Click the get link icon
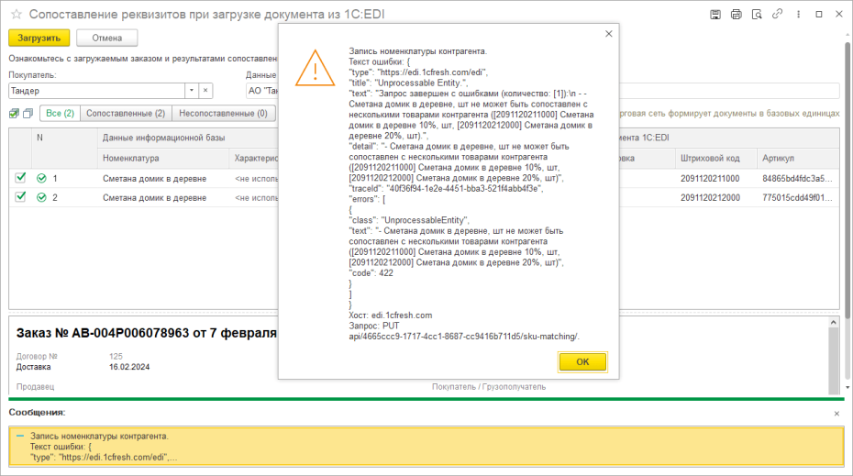 778,14
